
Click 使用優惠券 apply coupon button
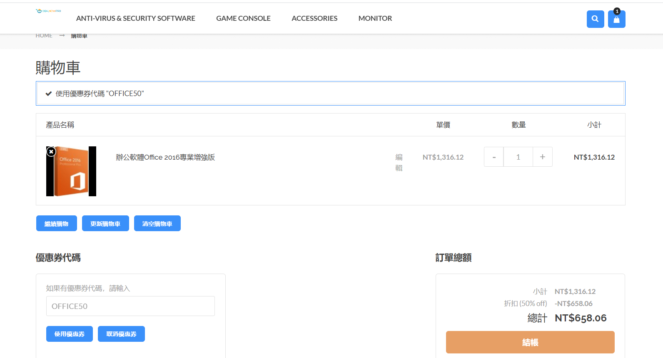(70, 334)
